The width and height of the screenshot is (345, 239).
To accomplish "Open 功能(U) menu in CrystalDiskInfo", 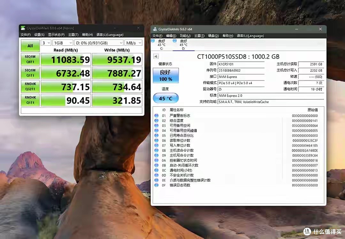I will [x=185, y=36].
